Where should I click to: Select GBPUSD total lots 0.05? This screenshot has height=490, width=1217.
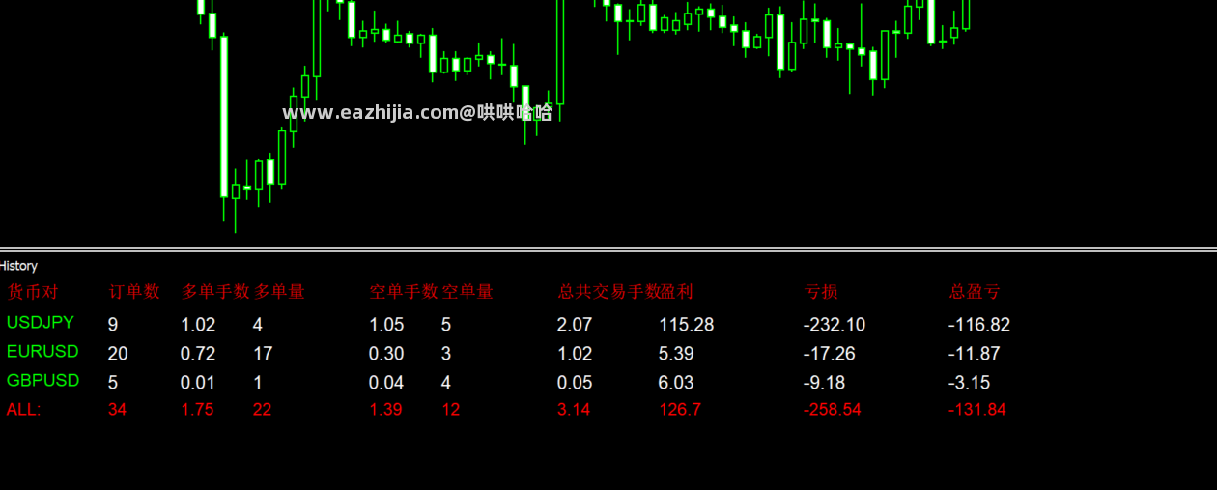pos(575,383)
